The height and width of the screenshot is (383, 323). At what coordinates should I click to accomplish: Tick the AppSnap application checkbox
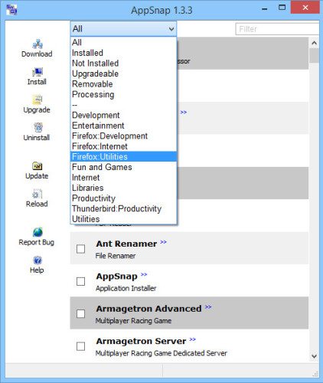pos(81,281)
